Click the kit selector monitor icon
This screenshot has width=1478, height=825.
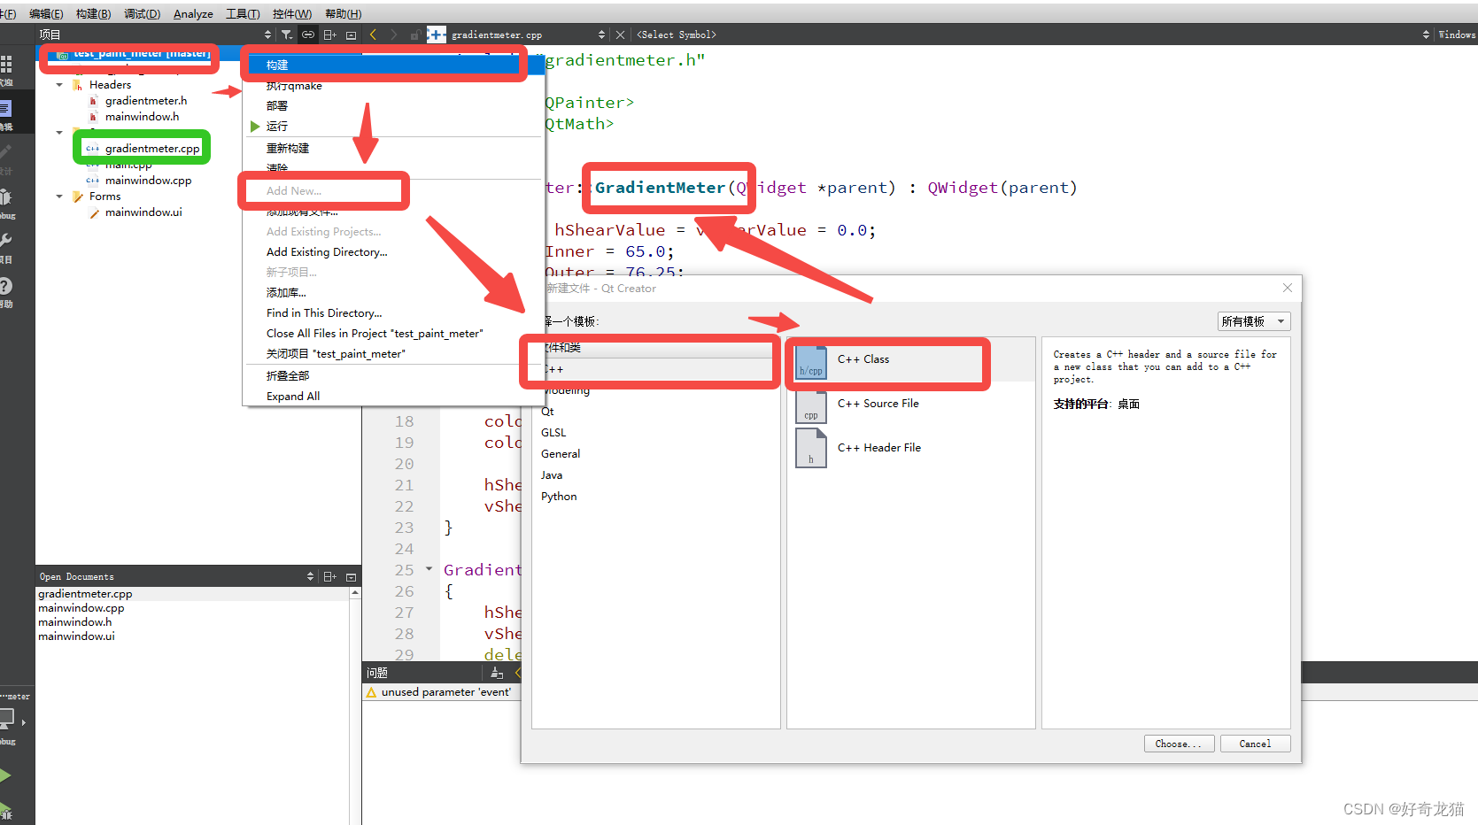coord(7,719)
